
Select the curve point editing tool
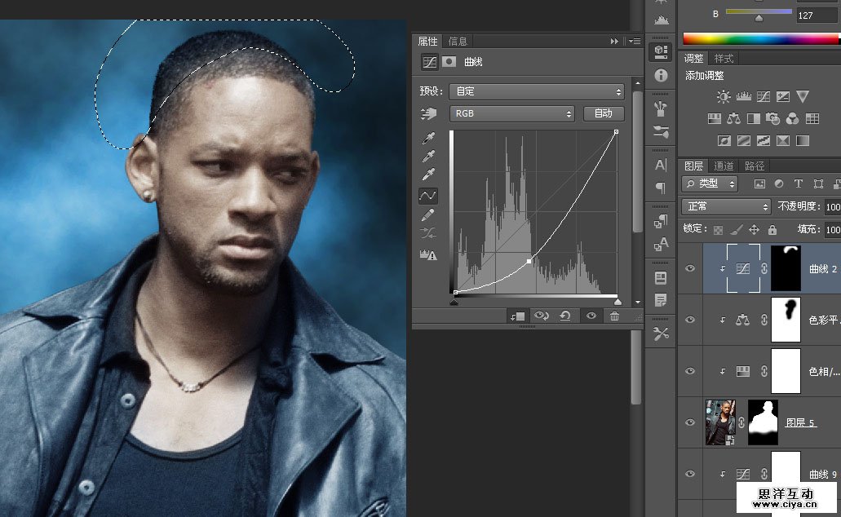427,196
